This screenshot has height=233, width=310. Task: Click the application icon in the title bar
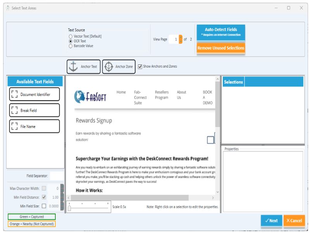pyautogui.click(x=9, y=7)
